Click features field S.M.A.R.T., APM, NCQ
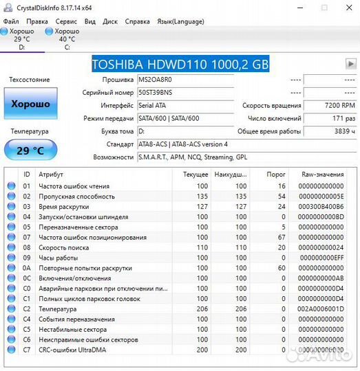The width and height of the screenshot is (360, 371). (247, 157)
